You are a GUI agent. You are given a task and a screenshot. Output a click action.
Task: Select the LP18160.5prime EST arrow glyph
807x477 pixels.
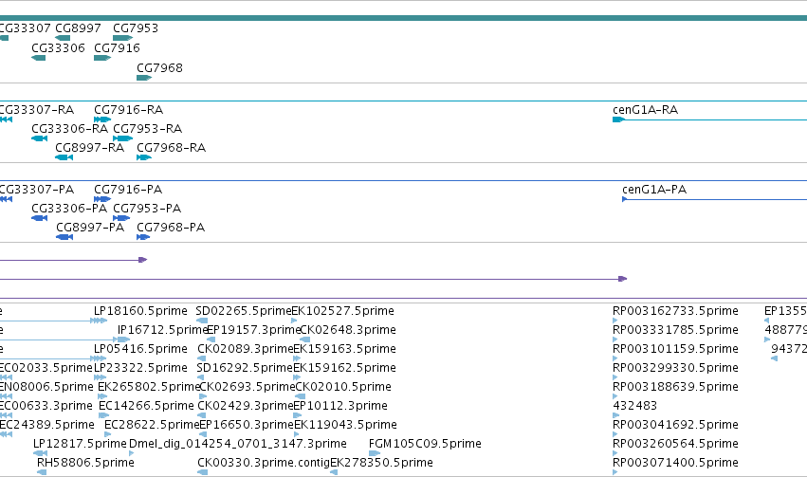[99, 321]
